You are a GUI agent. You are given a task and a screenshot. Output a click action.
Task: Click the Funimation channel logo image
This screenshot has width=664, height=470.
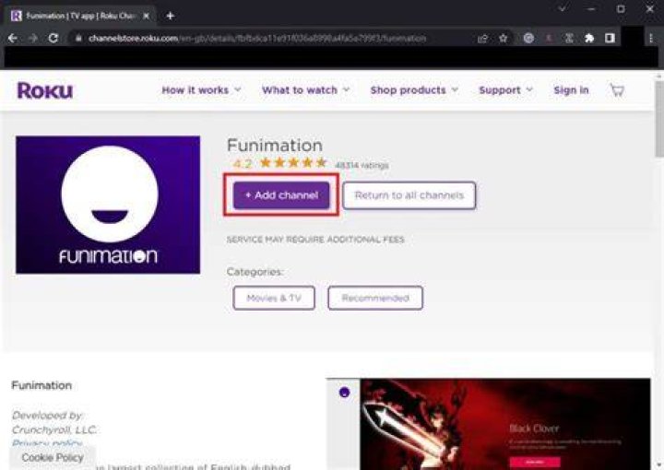[x=108, y=205]
